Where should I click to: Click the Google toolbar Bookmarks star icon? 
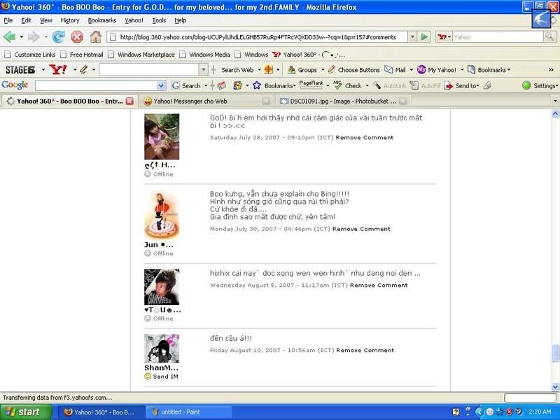(x=256, y=85)
